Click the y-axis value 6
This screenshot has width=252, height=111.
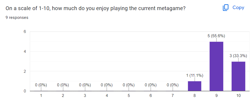click(x=25, y=32)
